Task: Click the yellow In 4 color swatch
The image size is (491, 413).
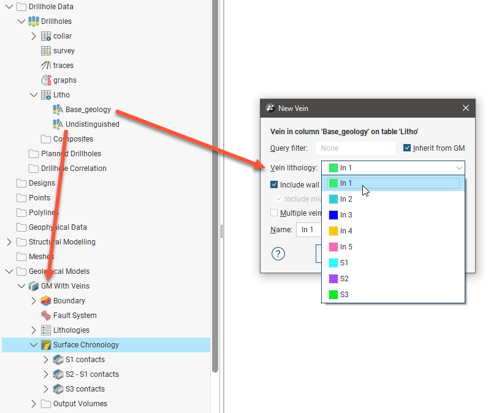Action: pyautogui.click(x=333, y=231)
